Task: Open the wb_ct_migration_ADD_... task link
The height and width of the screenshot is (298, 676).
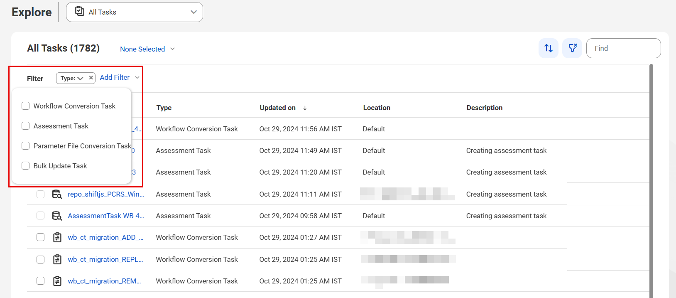Action: (x=105, y=237)
